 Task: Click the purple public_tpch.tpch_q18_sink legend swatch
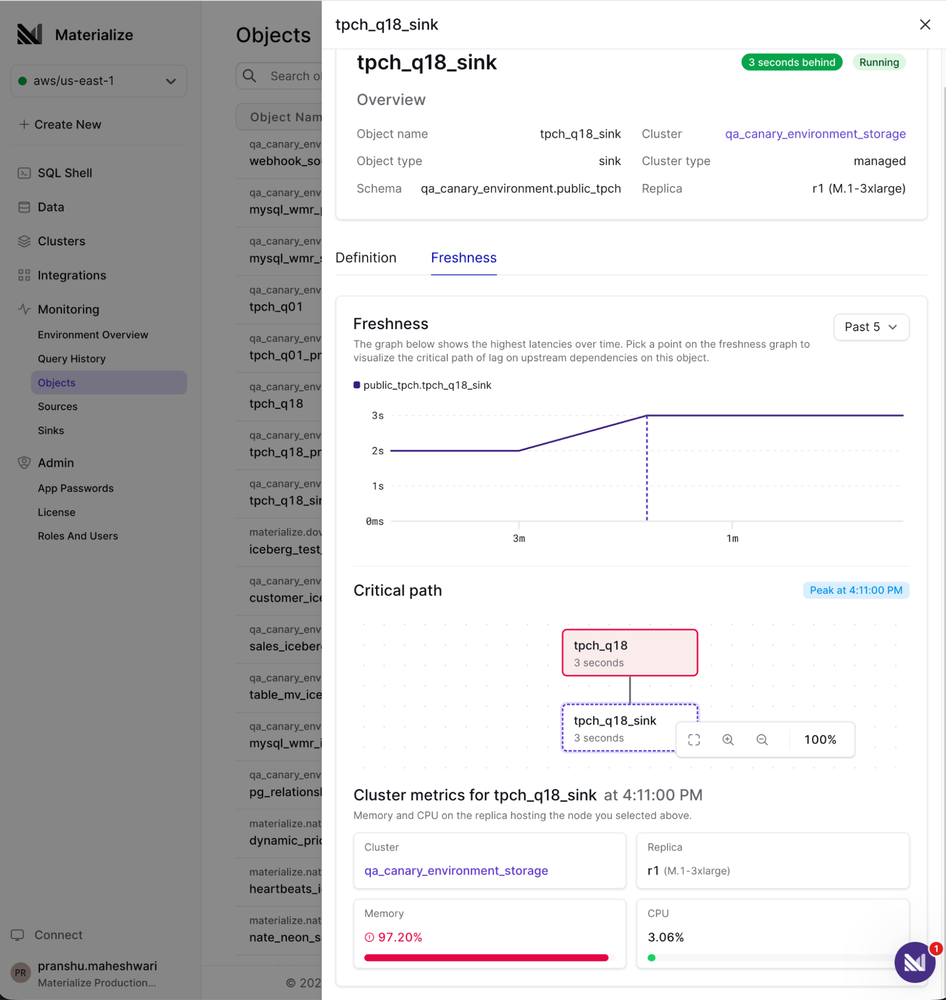click(357, 385)
